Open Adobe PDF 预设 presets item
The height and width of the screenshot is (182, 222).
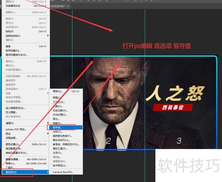[x=26, y=129]
